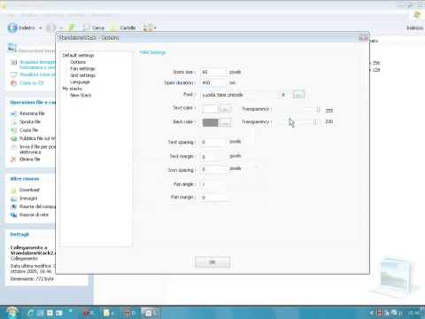Viewport: 425px width, 319px height.
Task: Click the Windows Start orb
Action: coord(12,313)
